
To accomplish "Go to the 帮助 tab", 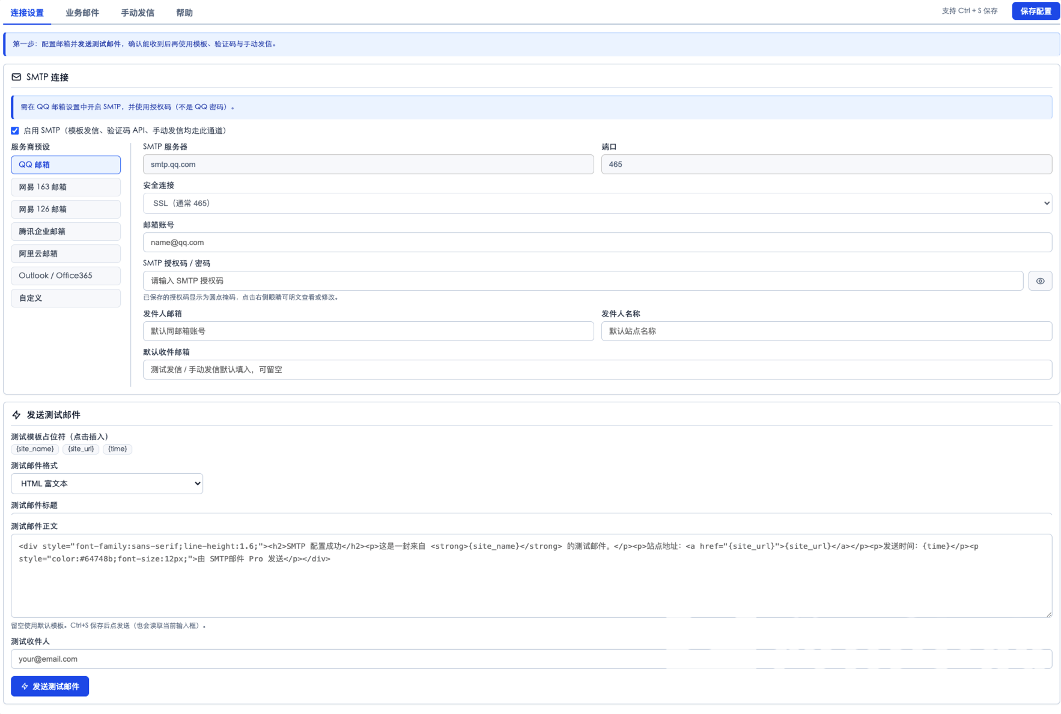I will click(184, 13).
